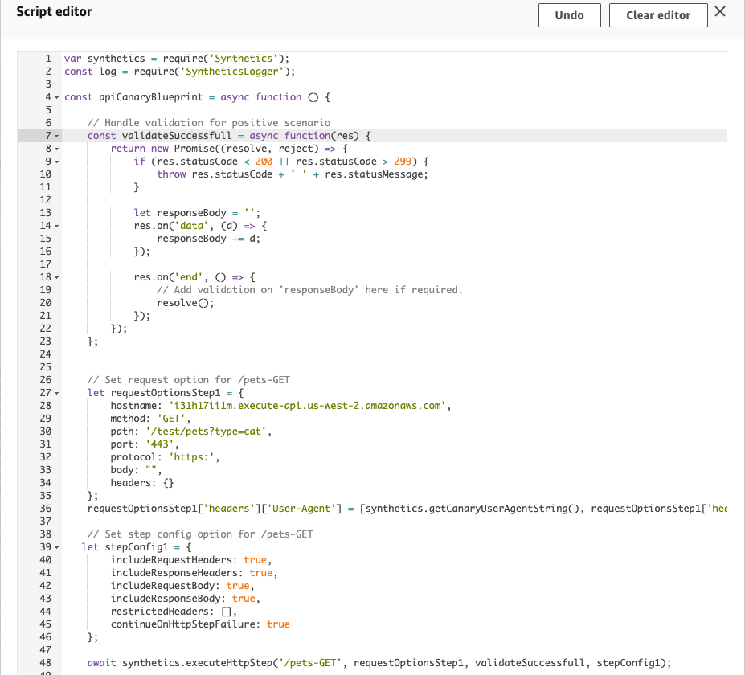Collapse the res.on('data') handler on line 14
Screen dimensions: 745x675
coord(55,225)
